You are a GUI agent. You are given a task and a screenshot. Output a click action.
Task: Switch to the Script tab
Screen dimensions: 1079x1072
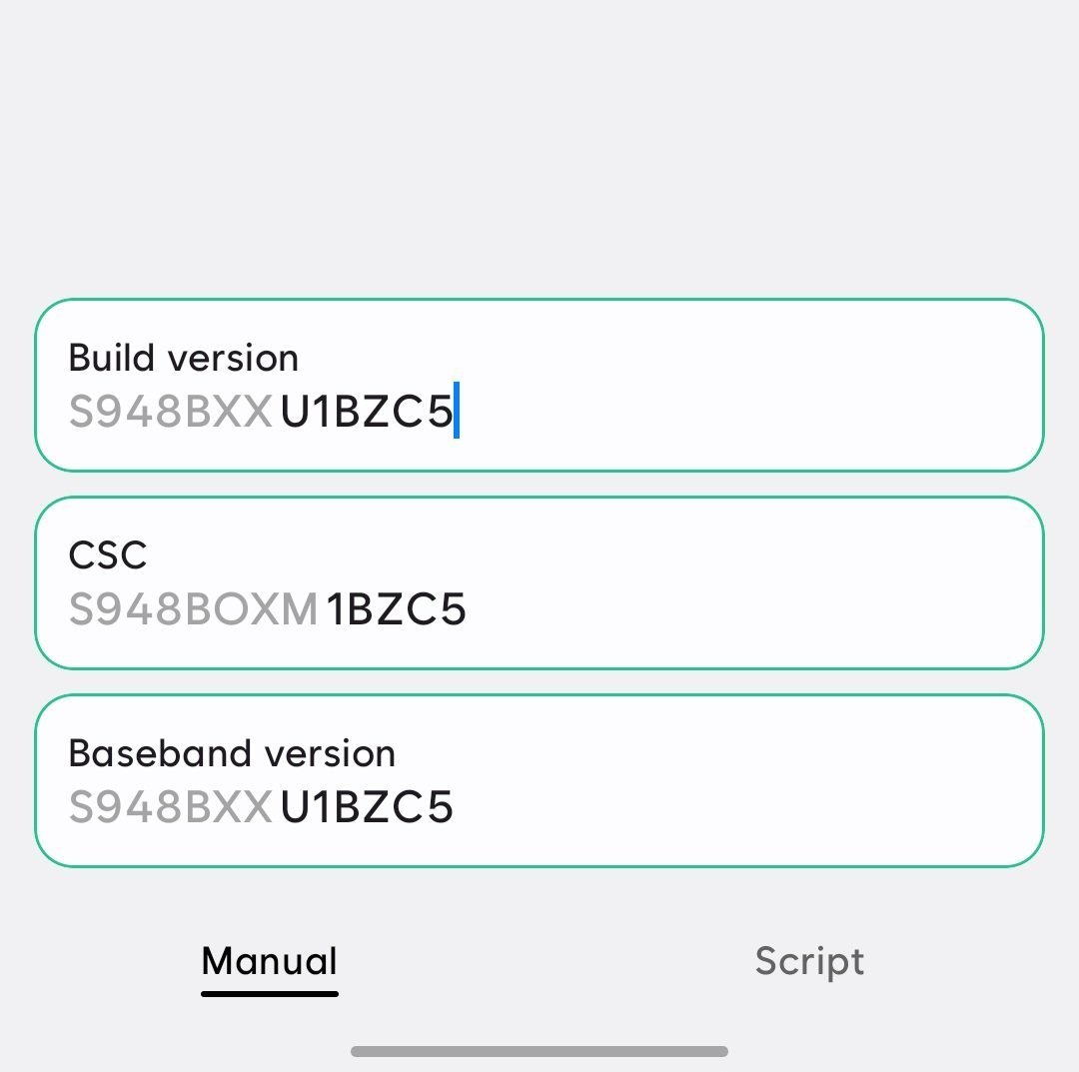coord(809,960)
